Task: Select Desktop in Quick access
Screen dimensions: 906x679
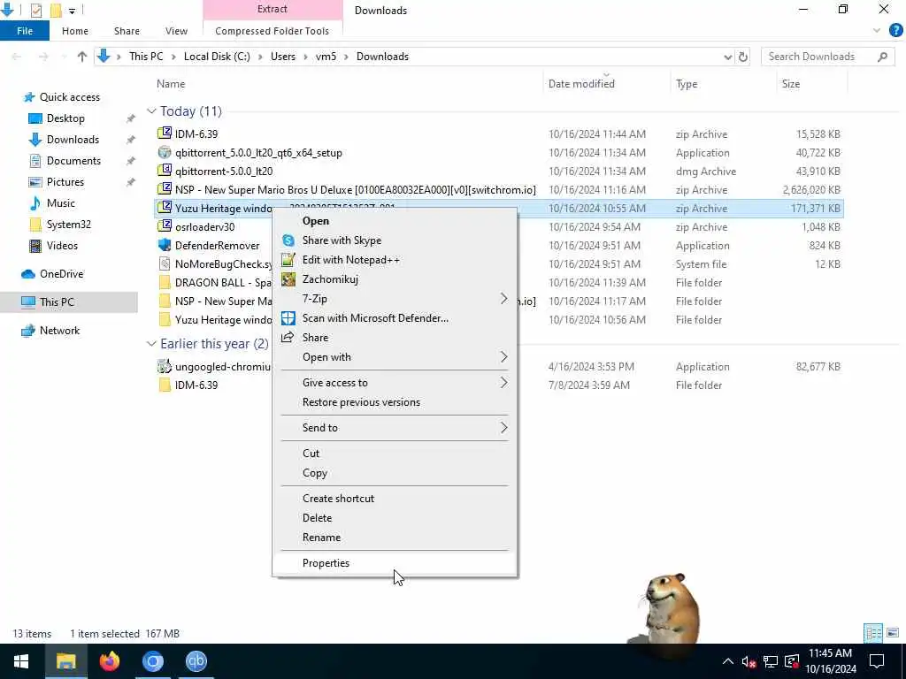Action: click(65, 118)
